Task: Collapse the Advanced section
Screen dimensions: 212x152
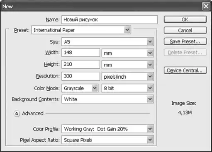Action: tap(17, 113)
